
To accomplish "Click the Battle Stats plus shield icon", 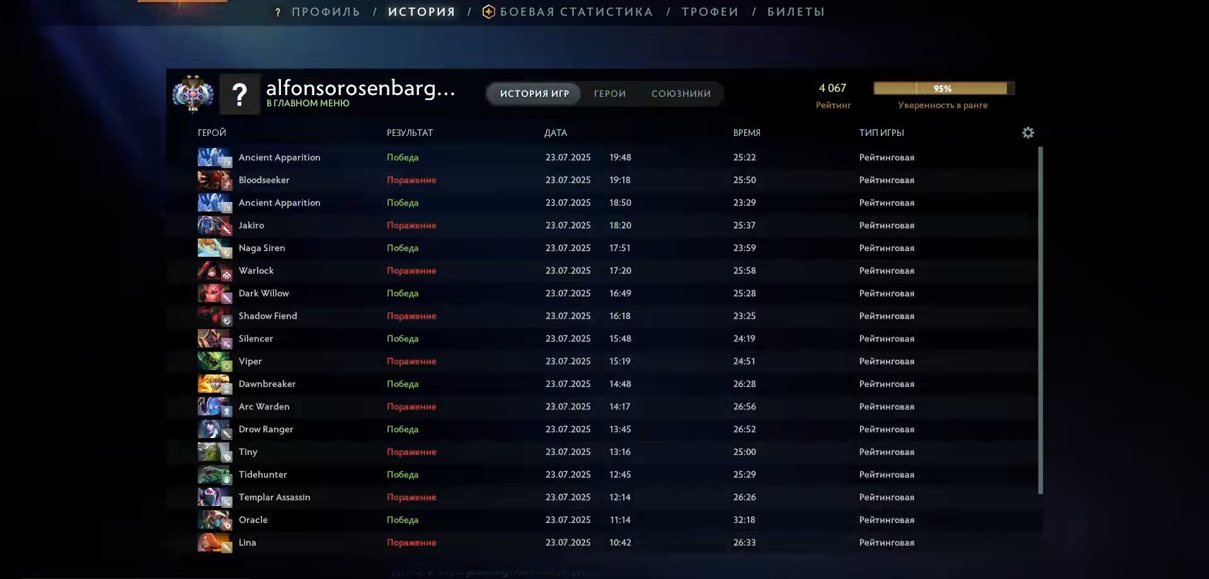I will (488, 12).
